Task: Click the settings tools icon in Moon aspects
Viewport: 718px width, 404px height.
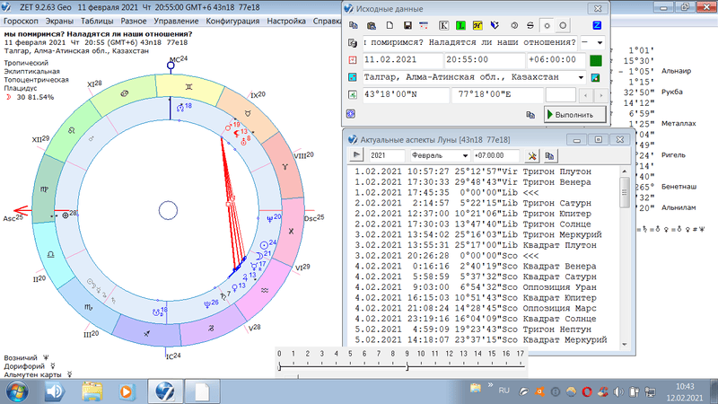Action: [531, 156]
